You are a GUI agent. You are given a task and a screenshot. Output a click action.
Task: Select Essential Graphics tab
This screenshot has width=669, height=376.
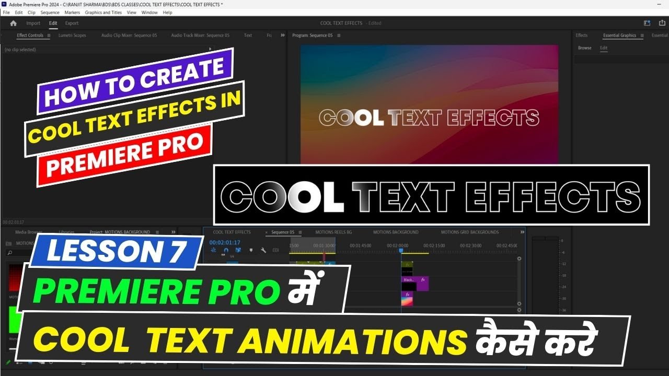click(619, 36)
